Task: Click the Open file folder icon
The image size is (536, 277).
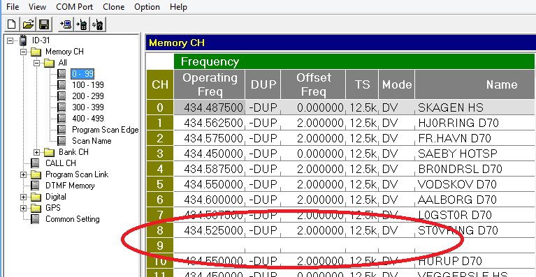Action: coord(28,24)
